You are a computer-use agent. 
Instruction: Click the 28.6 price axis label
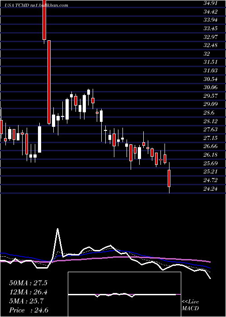pos(209,113)
